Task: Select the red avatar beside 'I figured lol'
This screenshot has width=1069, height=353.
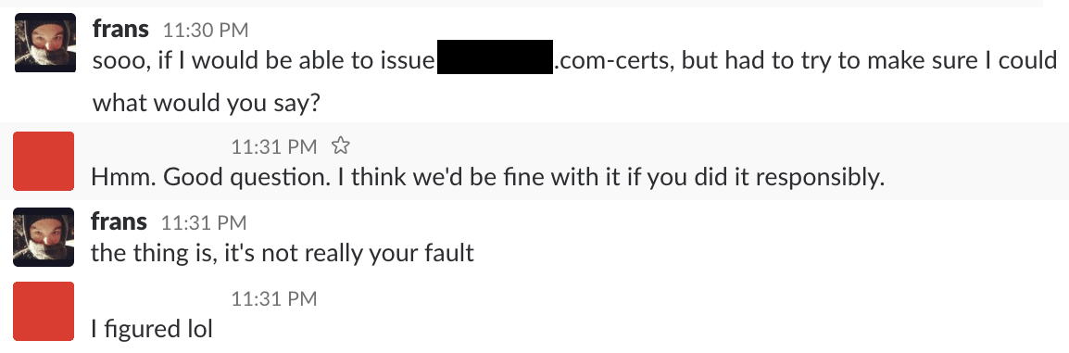Action: [x=44, y=311]
